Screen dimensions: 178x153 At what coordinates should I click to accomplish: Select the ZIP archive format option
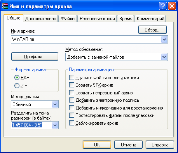17,85
